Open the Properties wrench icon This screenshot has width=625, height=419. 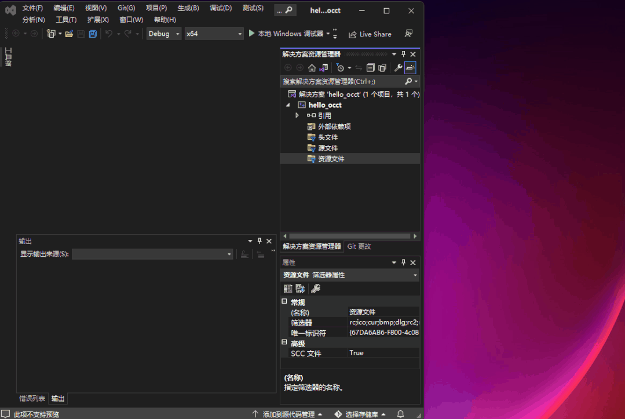(316, 288)
